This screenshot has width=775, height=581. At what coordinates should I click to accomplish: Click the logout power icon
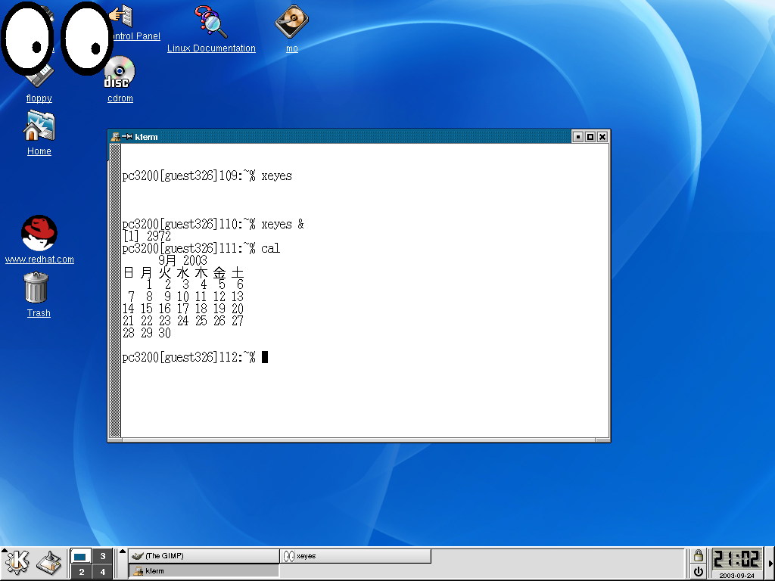click(x=698, y=572)
